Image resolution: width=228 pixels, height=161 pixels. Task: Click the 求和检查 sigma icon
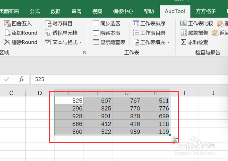pos(183,42)
